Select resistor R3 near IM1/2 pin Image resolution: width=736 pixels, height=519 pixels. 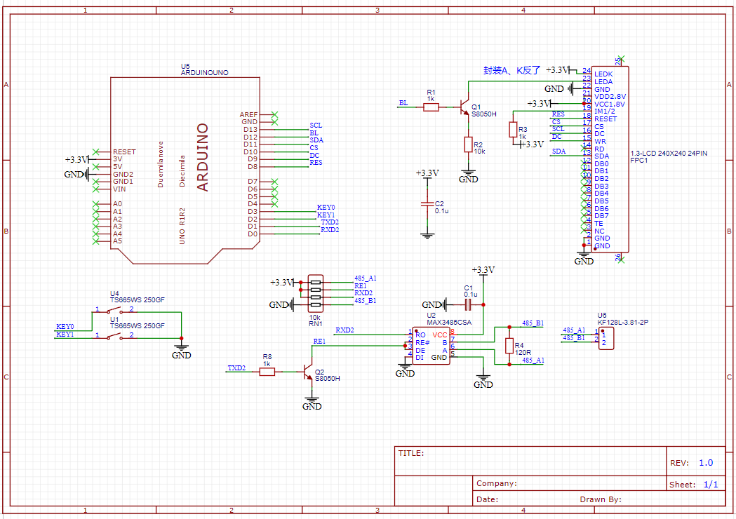click(x=513, y=130)
